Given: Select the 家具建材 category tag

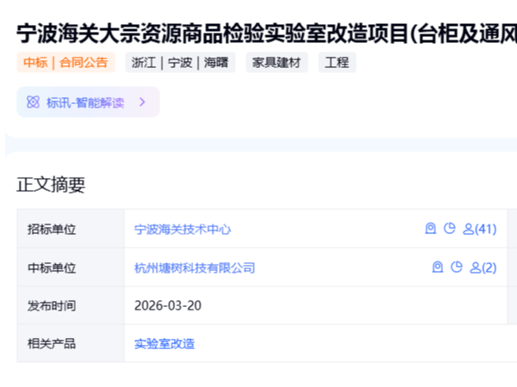Looking at the screenshot, I should [x=277, y=62].
